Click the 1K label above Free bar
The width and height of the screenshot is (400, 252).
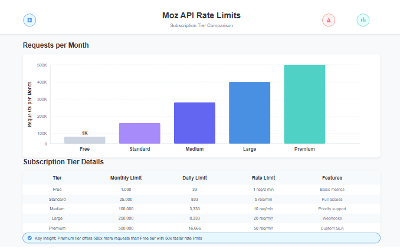click(x=84, y=133)
